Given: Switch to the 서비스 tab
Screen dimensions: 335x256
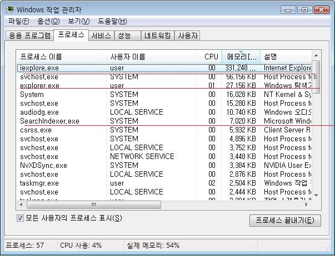Looking at the screenshot, I should (x=101, y=36).
